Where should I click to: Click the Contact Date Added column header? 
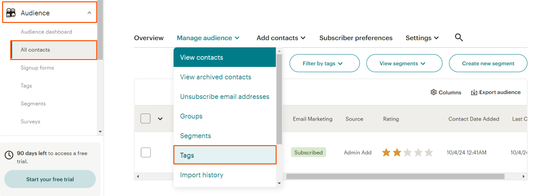pos(474,119)
